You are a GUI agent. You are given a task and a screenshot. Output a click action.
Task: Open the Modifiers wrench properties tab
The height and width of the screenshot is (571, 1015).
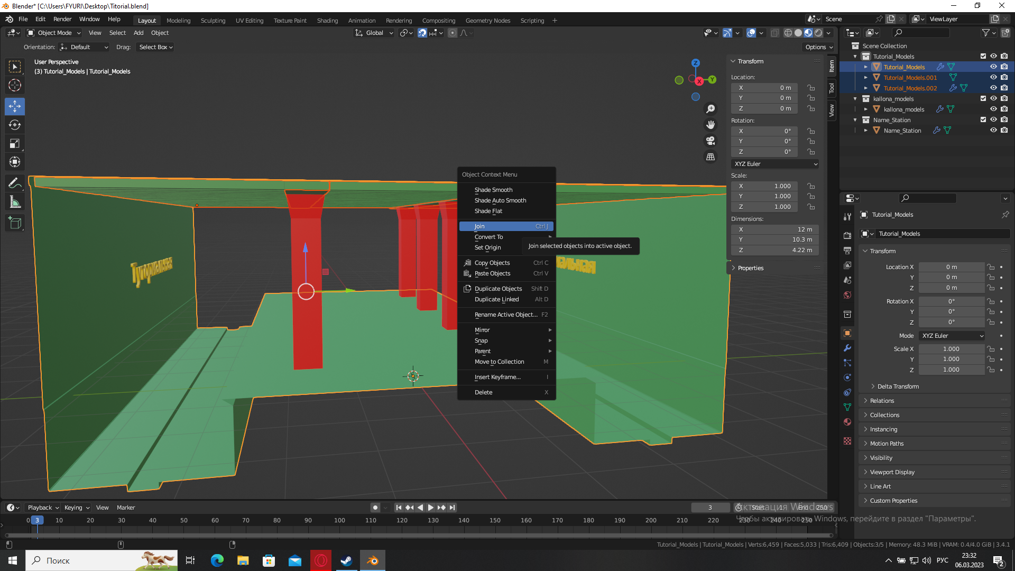(x=847, y=348)
